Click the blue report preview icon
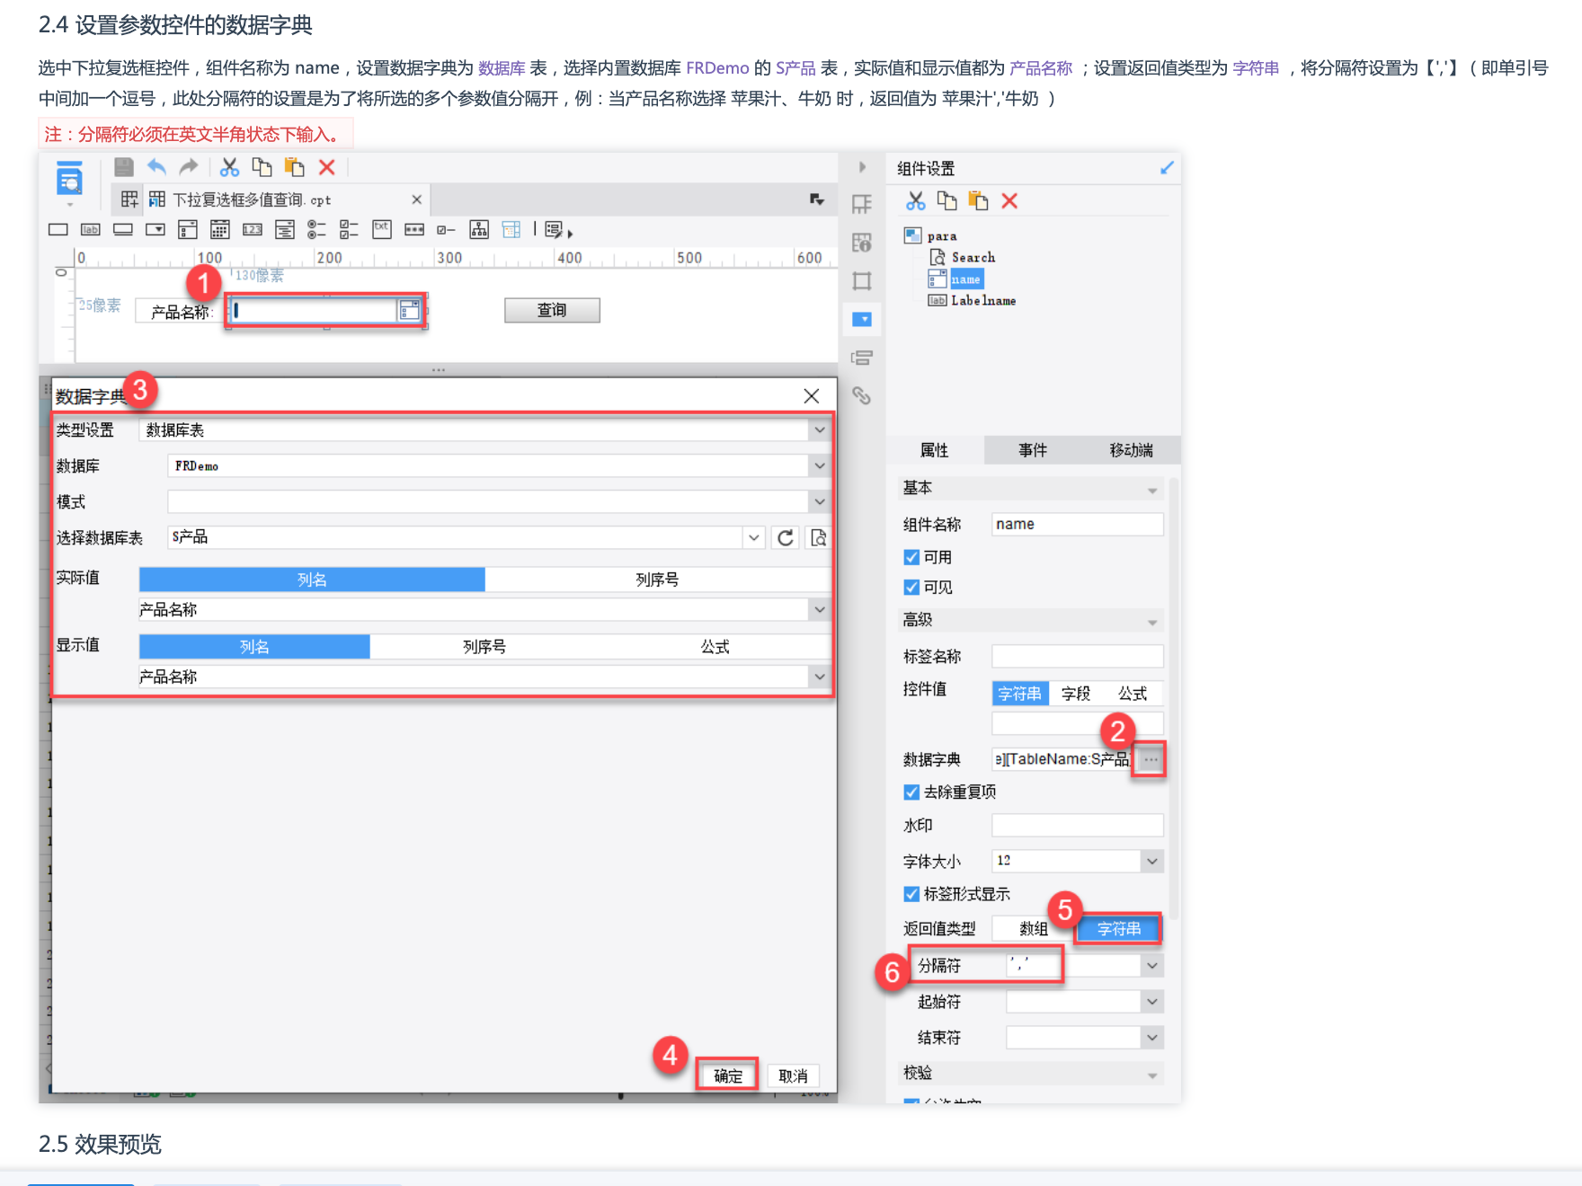Image resolution: width=1582 pixels, height=1186 pixels. click(69, 180)
